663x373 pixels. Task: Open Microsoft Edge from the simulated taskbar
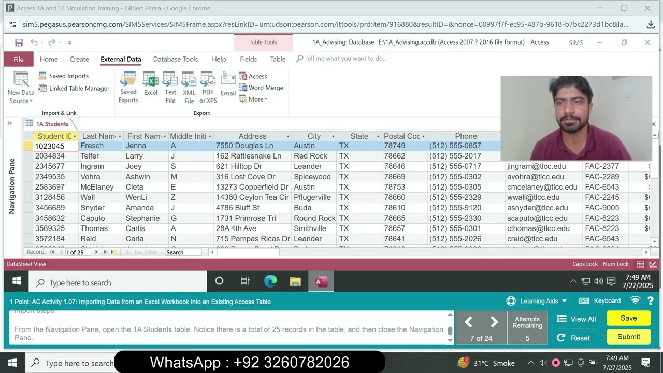coord(270,281)
